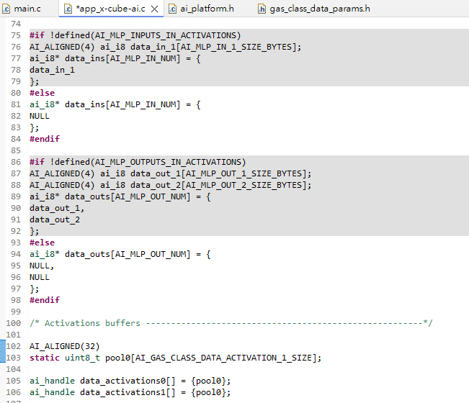Select the app_x-cube-ai.c editor tab
The image size is (469, 403).
click(x=110, y=9)
